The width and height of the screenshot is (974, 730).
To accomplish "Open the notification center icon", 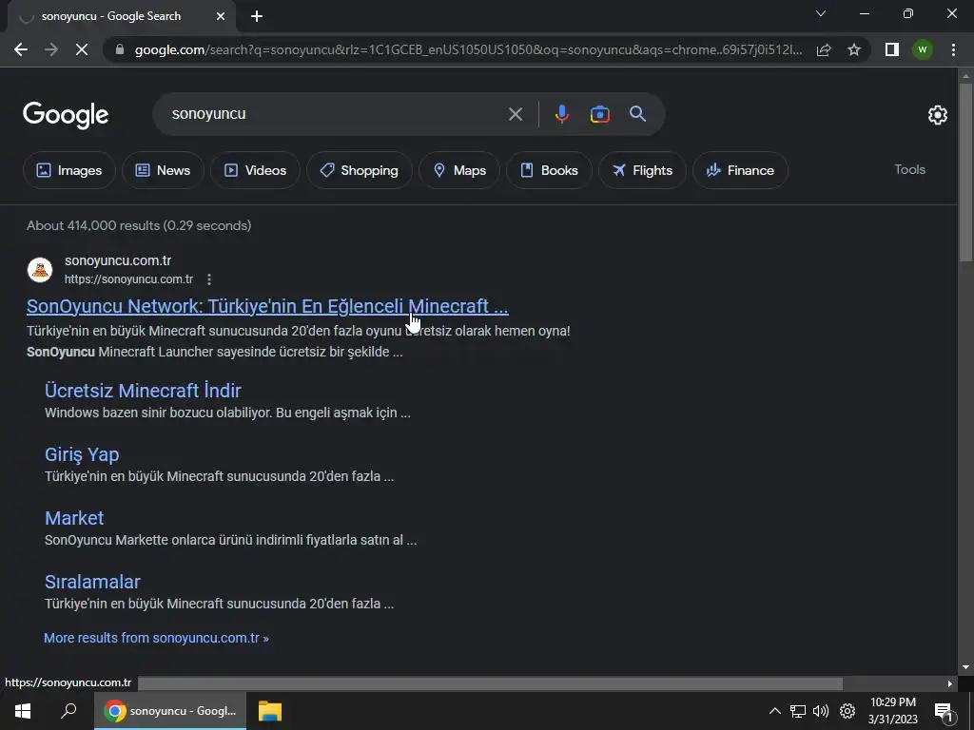I will (944, 711).
